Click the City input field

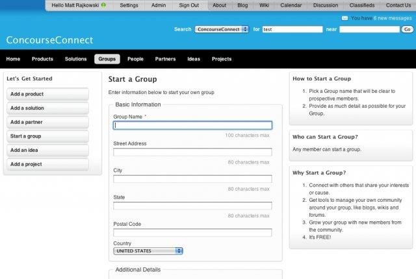coord(192,179)
